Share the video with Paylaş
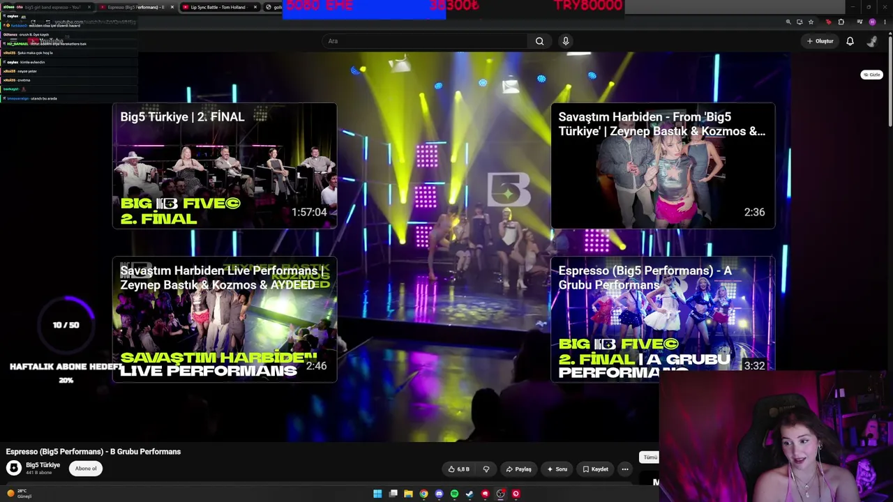Screen dimensions: 893x502 coord(519,469)
